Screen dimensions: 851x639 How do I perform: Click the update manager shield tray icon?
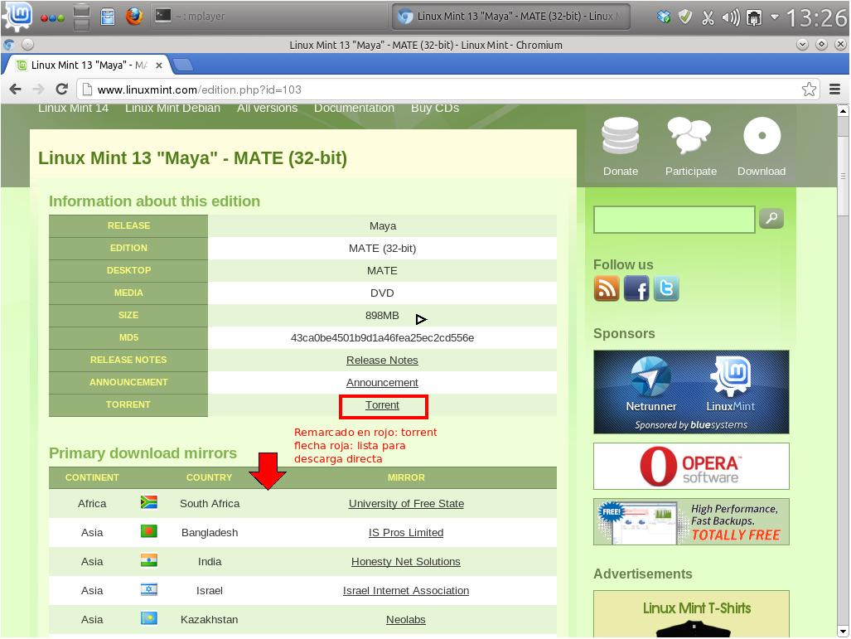coord(685,17)
